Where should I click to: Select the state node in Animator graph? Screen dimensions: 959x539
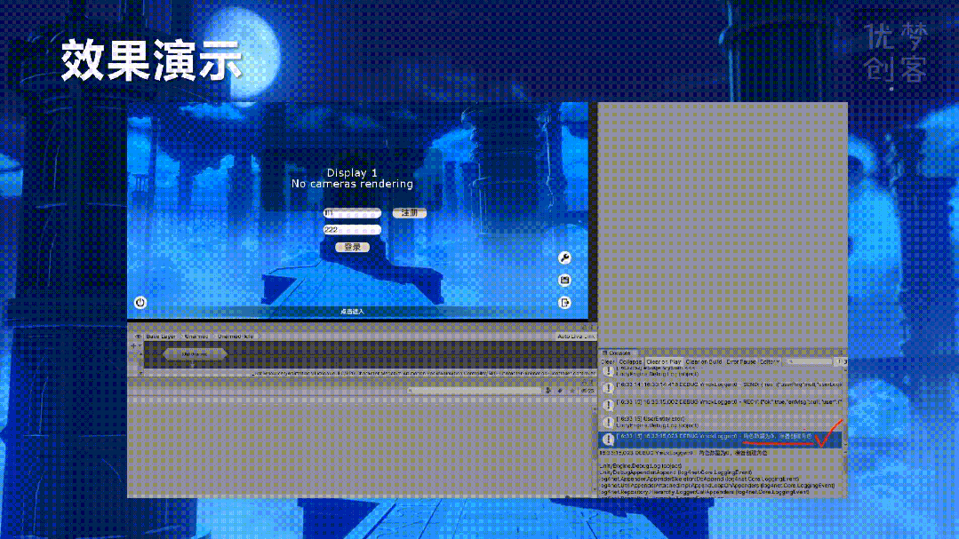[195, 353]
